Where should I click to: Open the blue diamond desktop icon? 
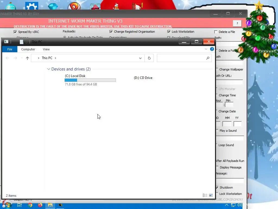click(x=53, y=6)
